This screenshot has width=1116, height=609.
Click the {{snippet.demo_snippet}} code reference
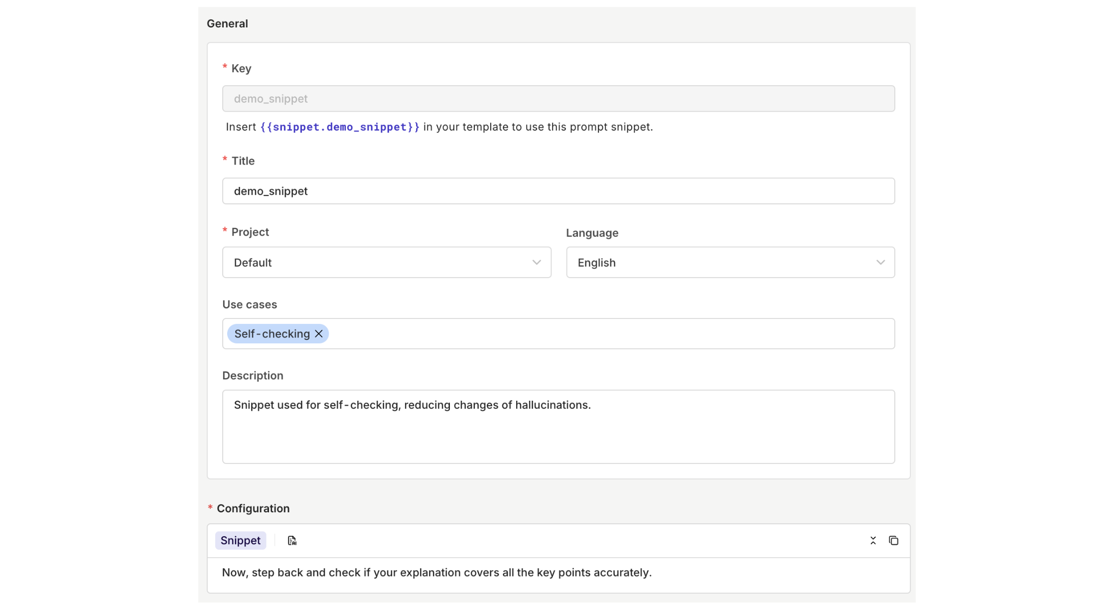340,127
